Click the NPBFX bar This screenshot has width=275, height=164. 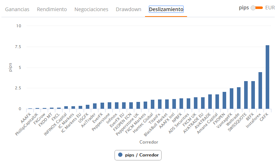[x=181, y=103]
